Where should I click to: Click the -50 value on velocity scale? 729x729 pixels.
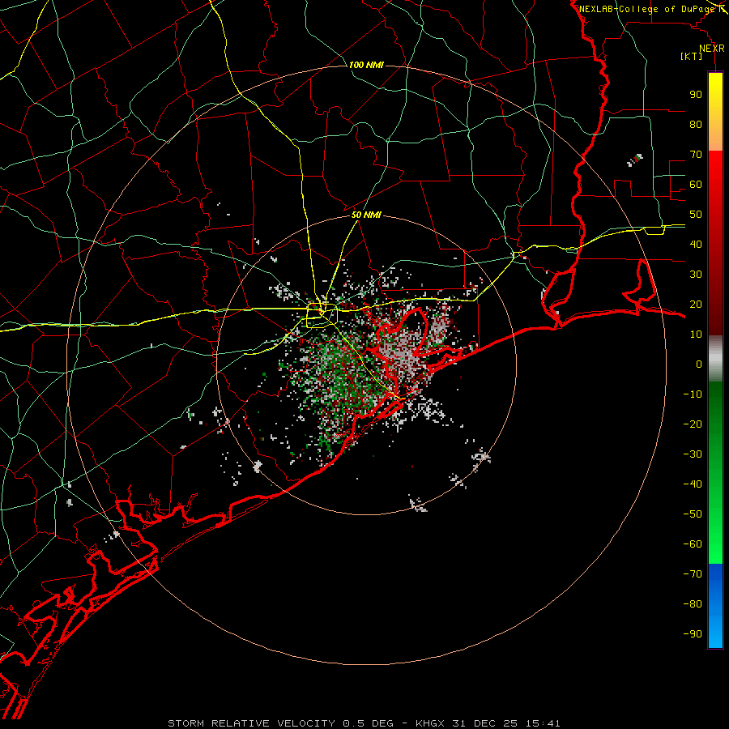(693, 514)
